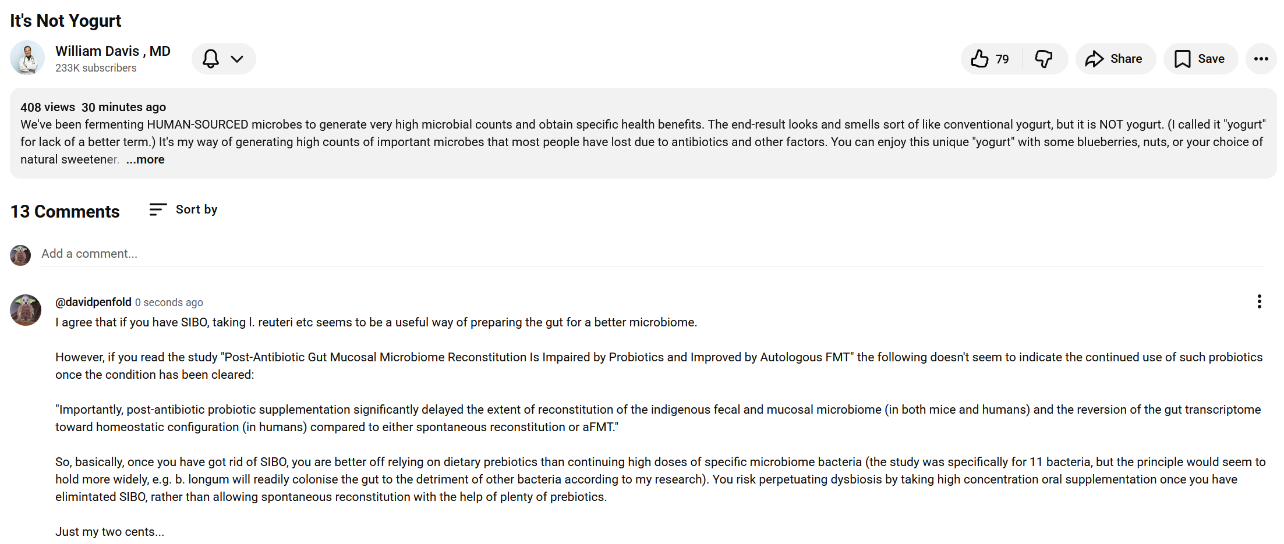Click davidpenfold's comment avatar
This screenshot has width=1284, height=544.
tap(26, 310)
